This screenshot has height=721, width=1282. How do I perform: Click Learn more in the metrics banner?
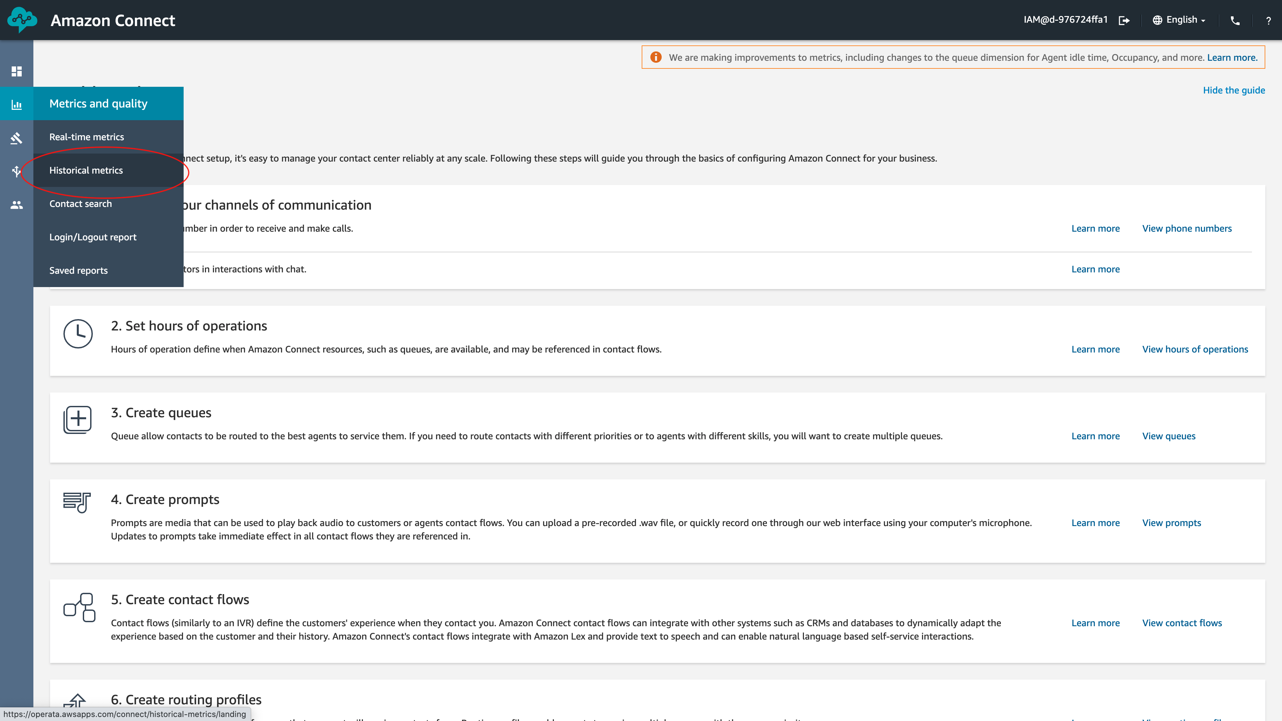click(x=1232, y=57)
